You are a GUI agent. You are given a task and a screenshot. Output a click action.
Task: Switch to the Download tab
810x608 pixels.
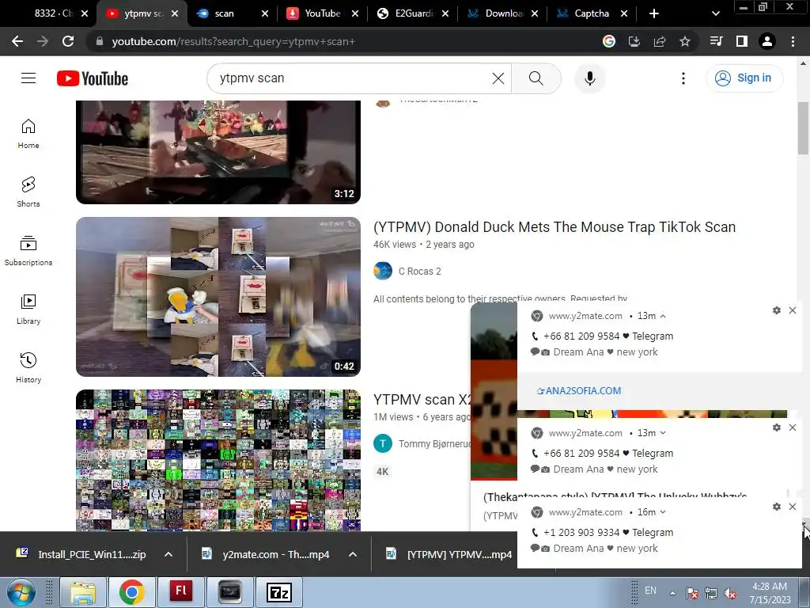[x=502, y=13]
